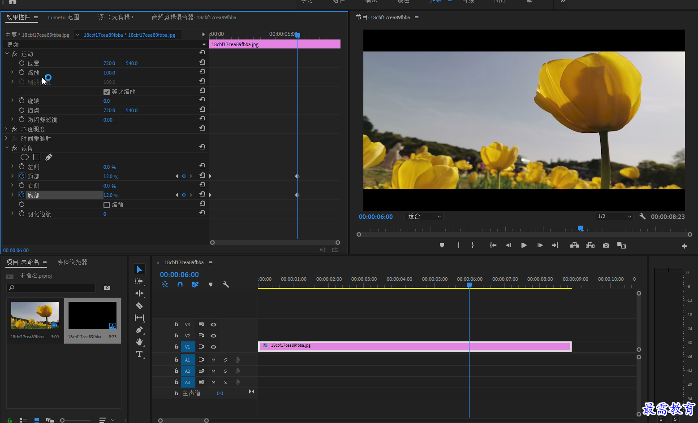The height and width of the screenshot is (423, 698).
Task: Select the black sequence thumbnail
Action: coord(92,315)
